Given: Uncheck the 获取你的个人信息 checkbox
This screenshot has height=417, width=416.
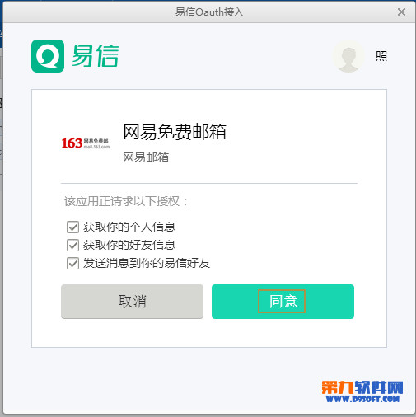Looking at the screenshot, I should click(72, 227).
